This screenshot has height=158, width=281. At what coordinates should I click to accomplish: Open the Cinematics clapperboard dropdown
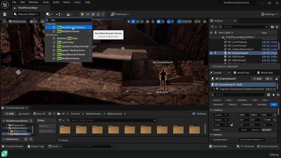[x=69, y=14]
